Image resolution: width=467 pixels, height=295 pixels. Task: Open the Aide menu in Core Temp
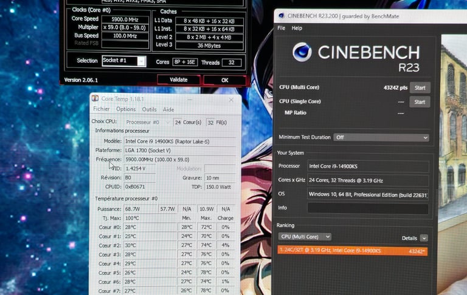point(168,109)
